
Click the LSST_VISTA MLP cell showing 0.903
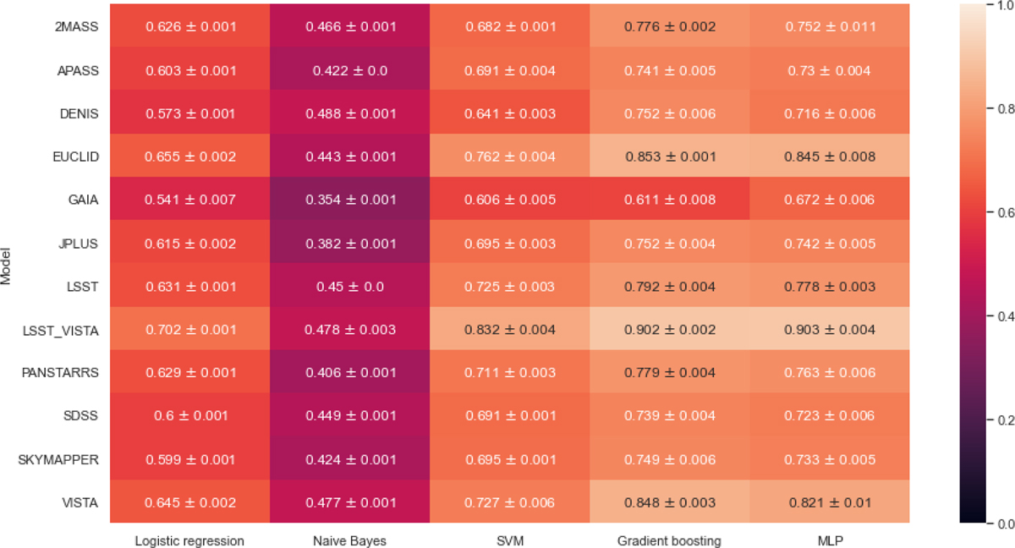point(829,330)
